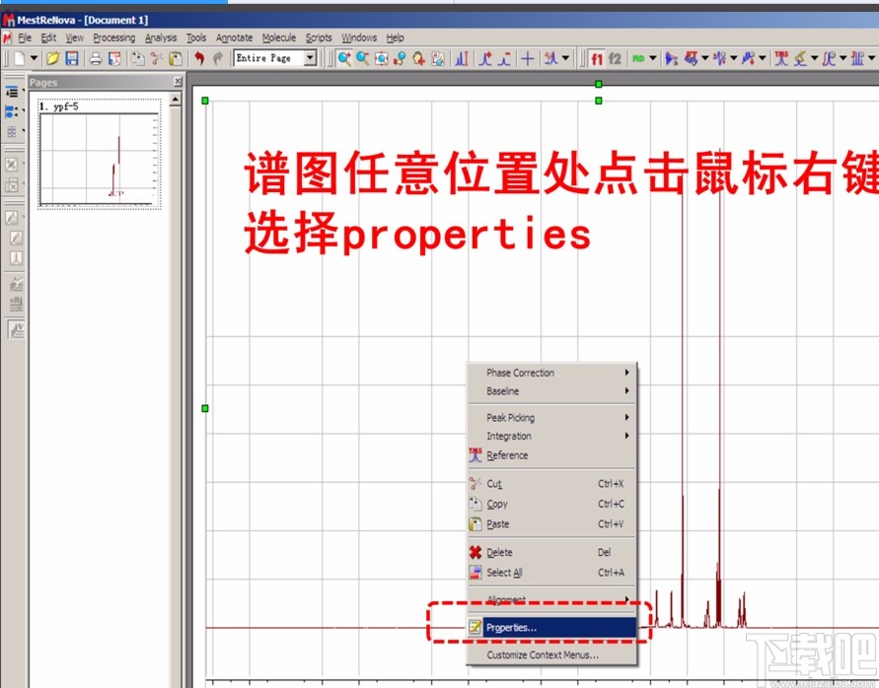The width and height of the screenshot is (879, 688).
Task: Click the Pages panel scroll up arrow
Action: [x=176, y=100]
